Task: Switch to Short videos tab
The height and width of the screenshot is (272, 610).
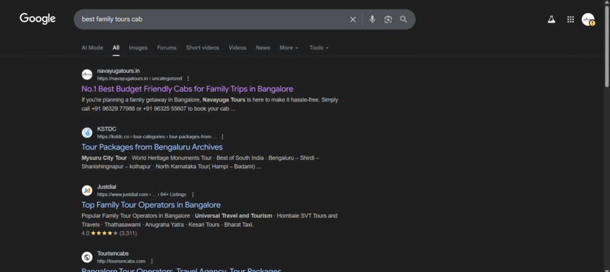Action: (x=203, y=48)
